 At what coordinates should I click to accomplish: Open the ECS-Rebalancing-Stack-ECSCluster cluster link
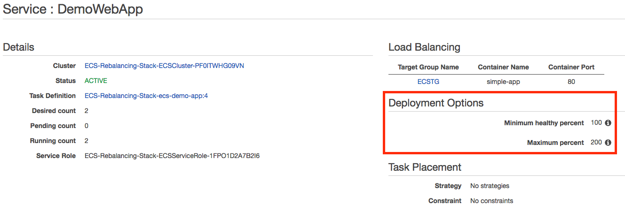click(164, 66)
